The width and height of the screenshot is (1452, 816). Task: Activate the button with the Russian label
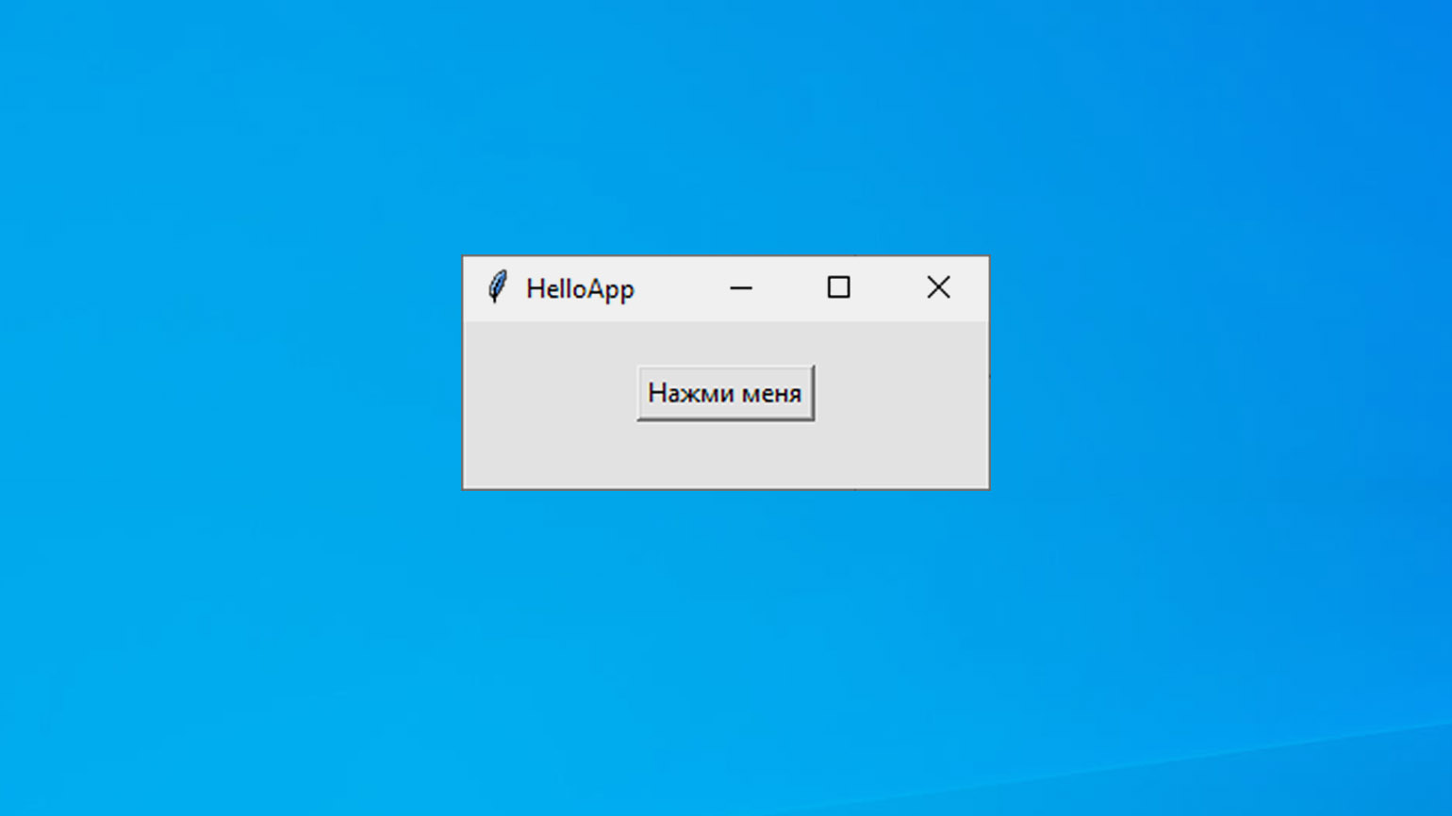point(725,393)
